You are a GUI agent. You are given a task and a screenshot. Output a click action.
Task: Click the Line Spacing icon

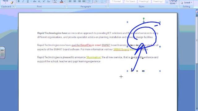point(89,1)
